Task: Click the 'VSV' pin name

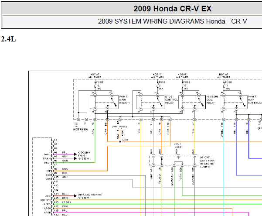Action: point(48,179)
